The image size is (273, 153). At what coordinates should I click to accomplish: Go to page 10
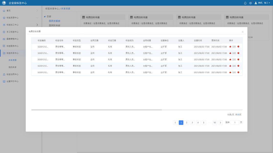click(215, 123)
